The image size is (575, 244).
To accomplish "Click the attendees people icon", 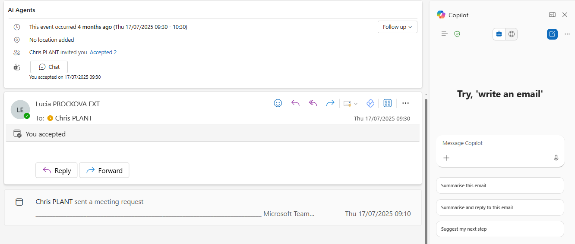I will [17, 53].
